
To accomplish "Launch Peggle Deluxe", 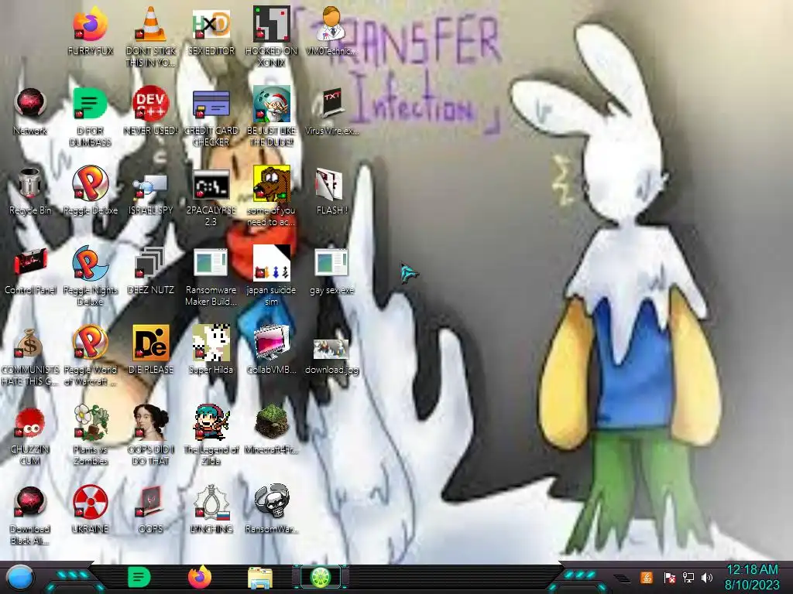I will click(x=90, y=183).
